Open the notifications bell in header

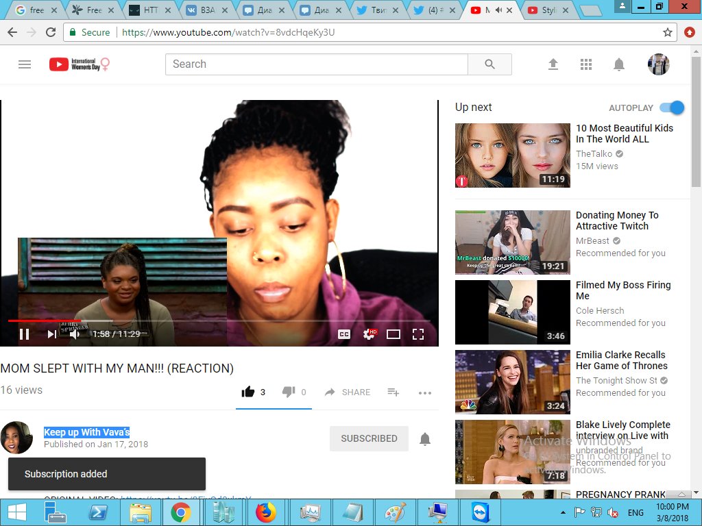619,64
